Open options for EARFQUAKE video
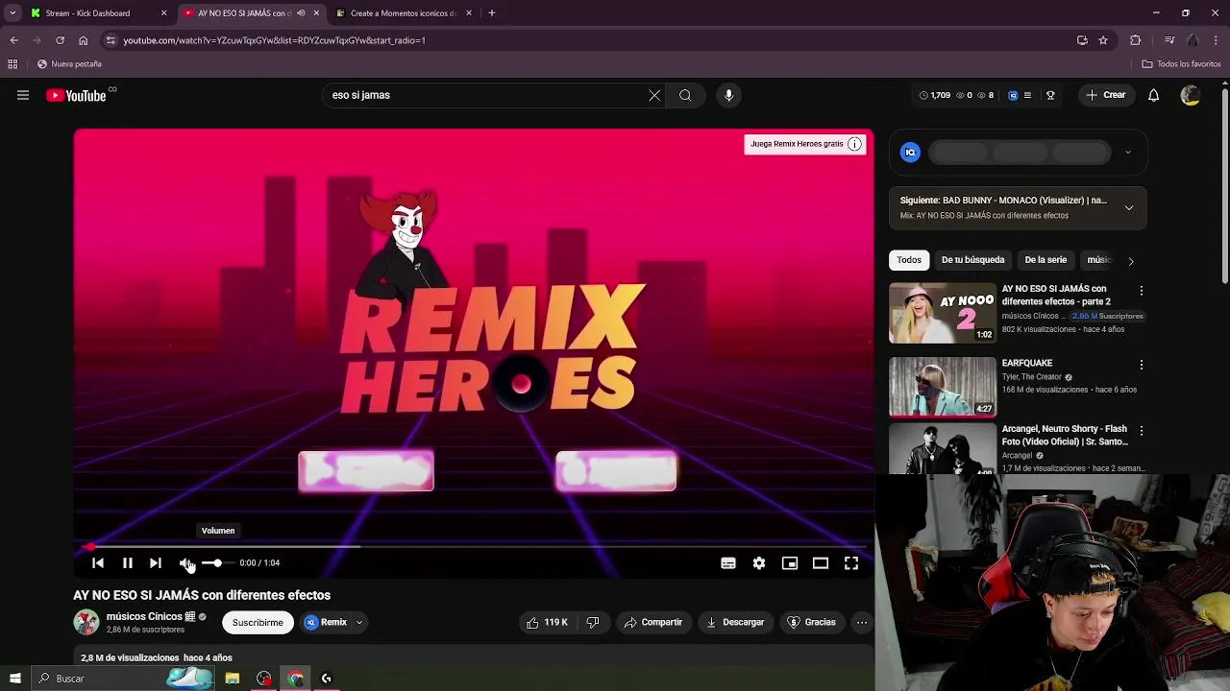Image resolution: width=1230 pixels, height=691 pixels. pyautogui.click(x=1141, y=365)
